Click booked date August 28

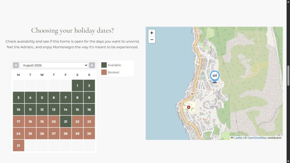(65, 134)
